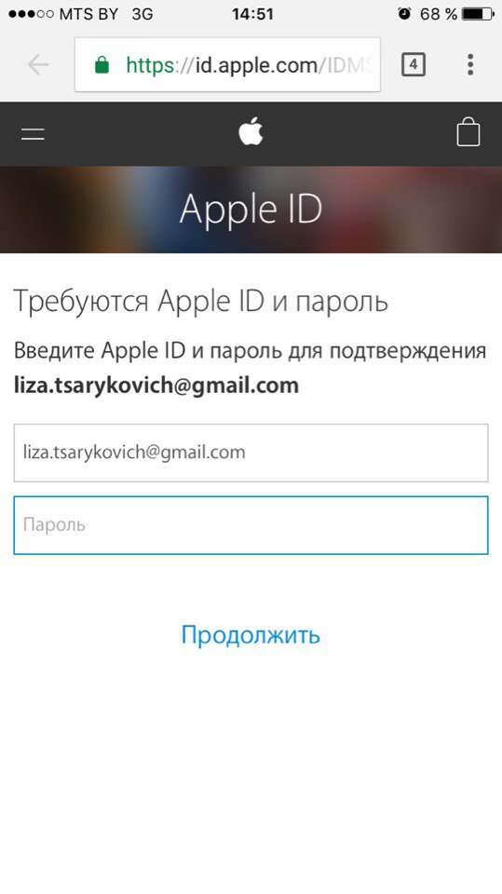The height and width of the screenshot is (894, 502).
Task: Tap the battery indicator in status bar
Action: coord(478,14)
